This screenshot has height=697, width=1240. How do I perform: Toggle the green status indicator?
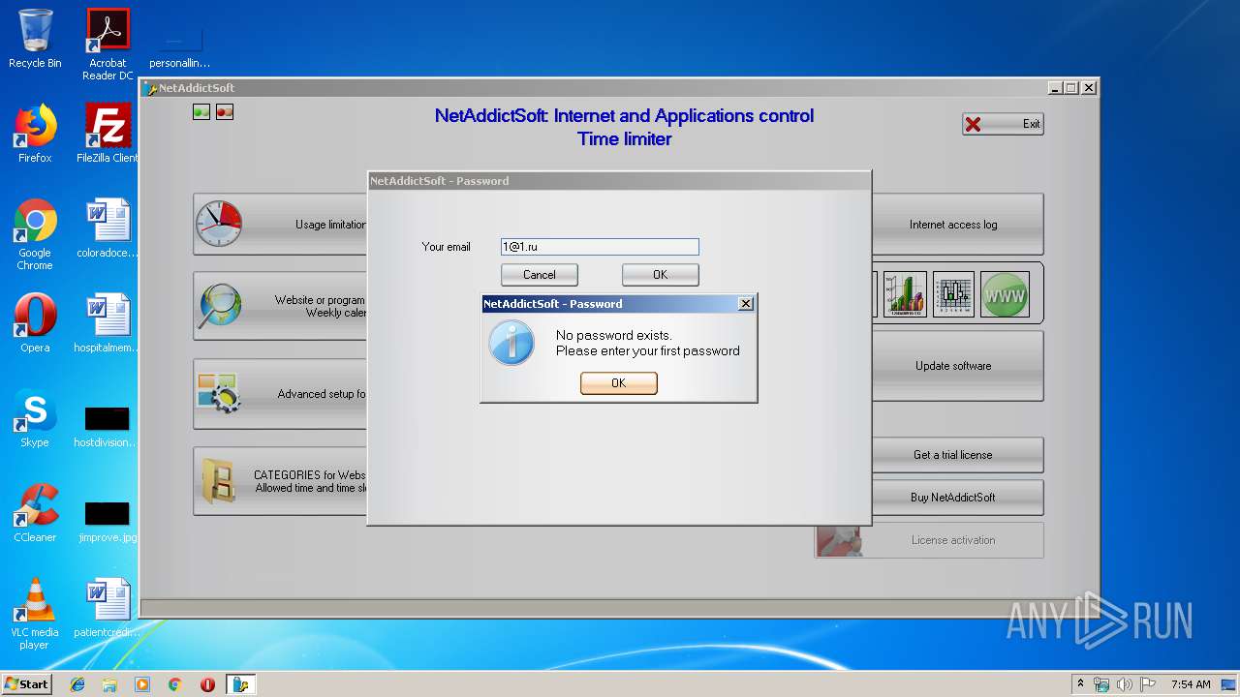pyautogui.click(x=201, y=112)
